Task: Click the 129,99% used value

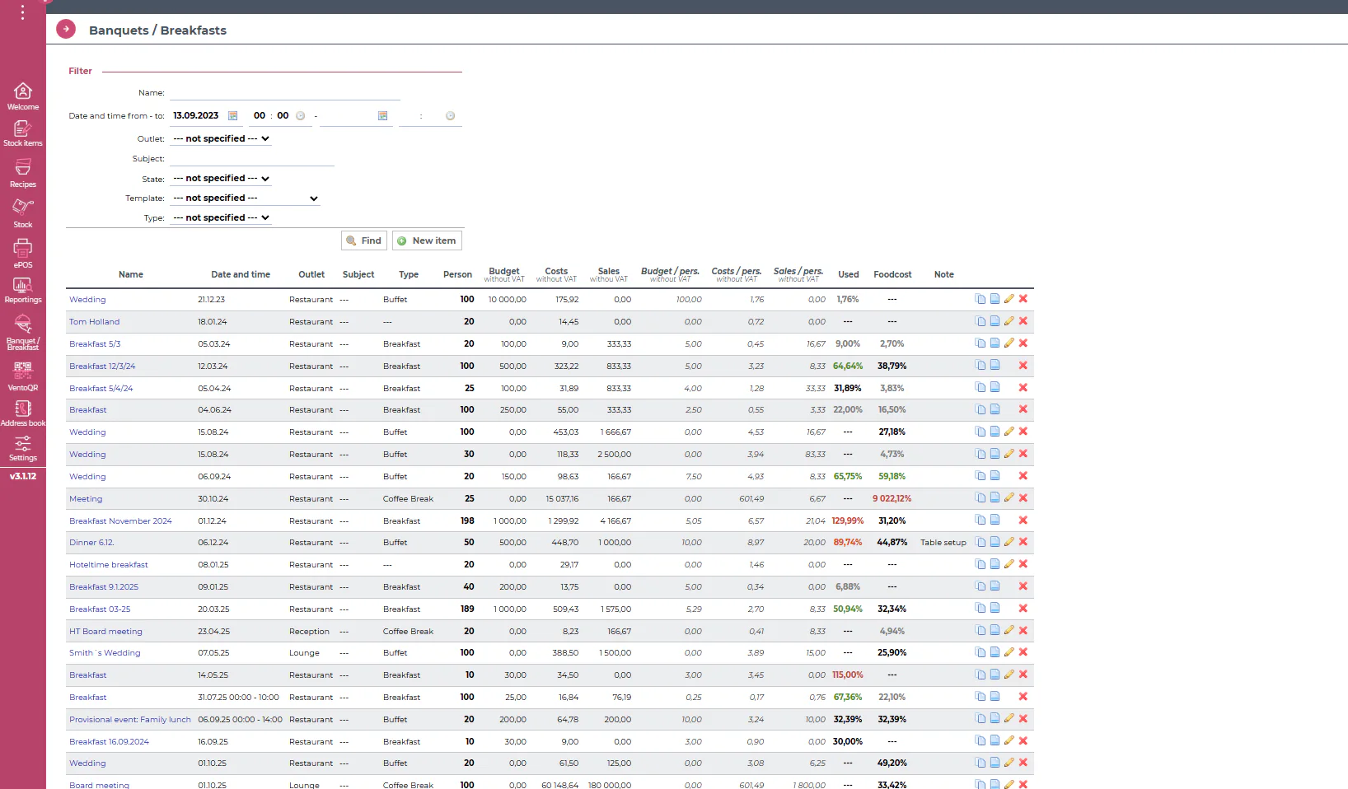Action: 847,521
